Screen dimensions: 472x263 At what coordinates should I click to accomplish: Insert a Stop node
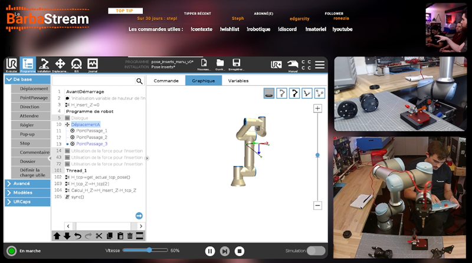(x=31, y=143)
